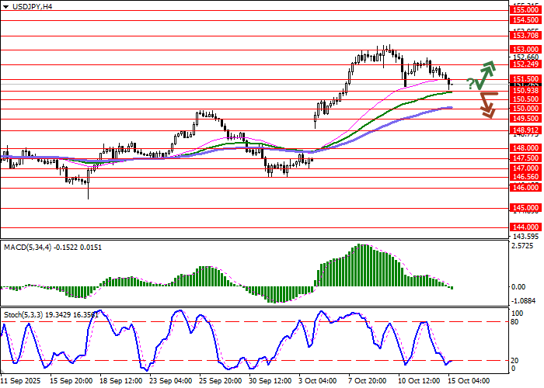The image size is (544, 388).
Task: Click the 144.000 price level label
Action: 525,227
